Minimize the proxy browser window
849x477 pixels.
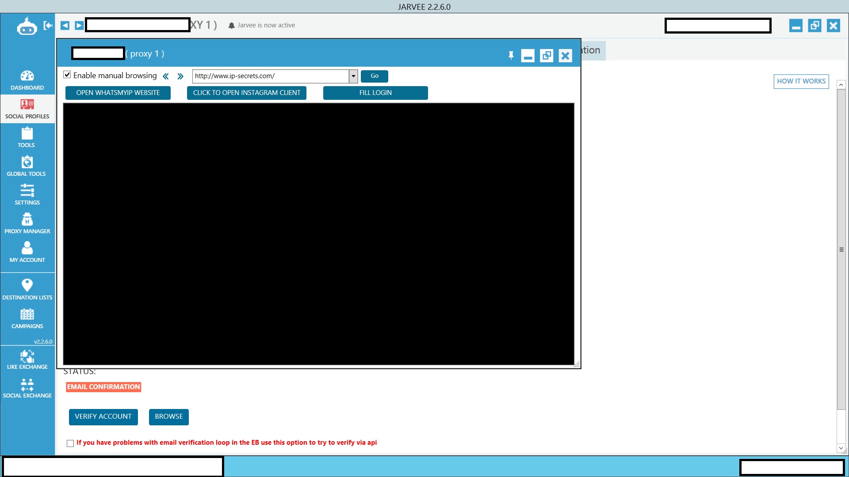coord(528,56)
